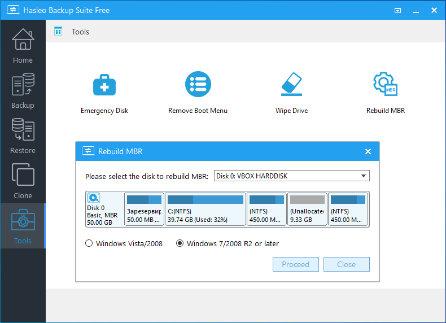The height and width of the screenshot is (323, 446).
Task: Select the first 450.00 MB NTFS partition
Action: [x=266, y=209]
